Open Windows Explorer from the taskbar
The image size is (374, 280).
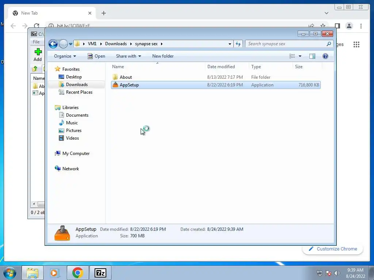click(33, 273)
